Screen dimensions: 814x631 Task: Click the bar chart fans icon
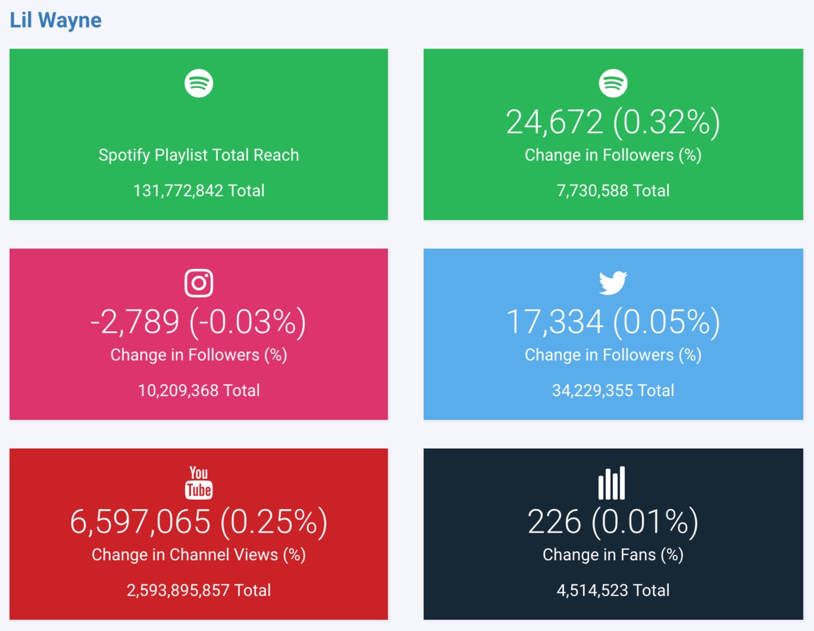coord(612,483)
